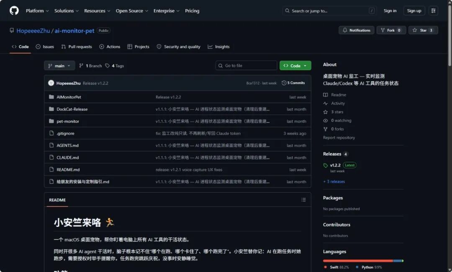Switch to the Actions tab
The image size is (452, 272).
click(110, 47)
